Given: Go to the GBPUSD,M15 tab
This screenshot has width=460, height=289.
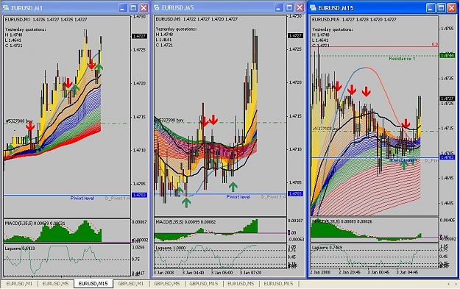Looking at the screenshot, I should click(x=204, y=284).
